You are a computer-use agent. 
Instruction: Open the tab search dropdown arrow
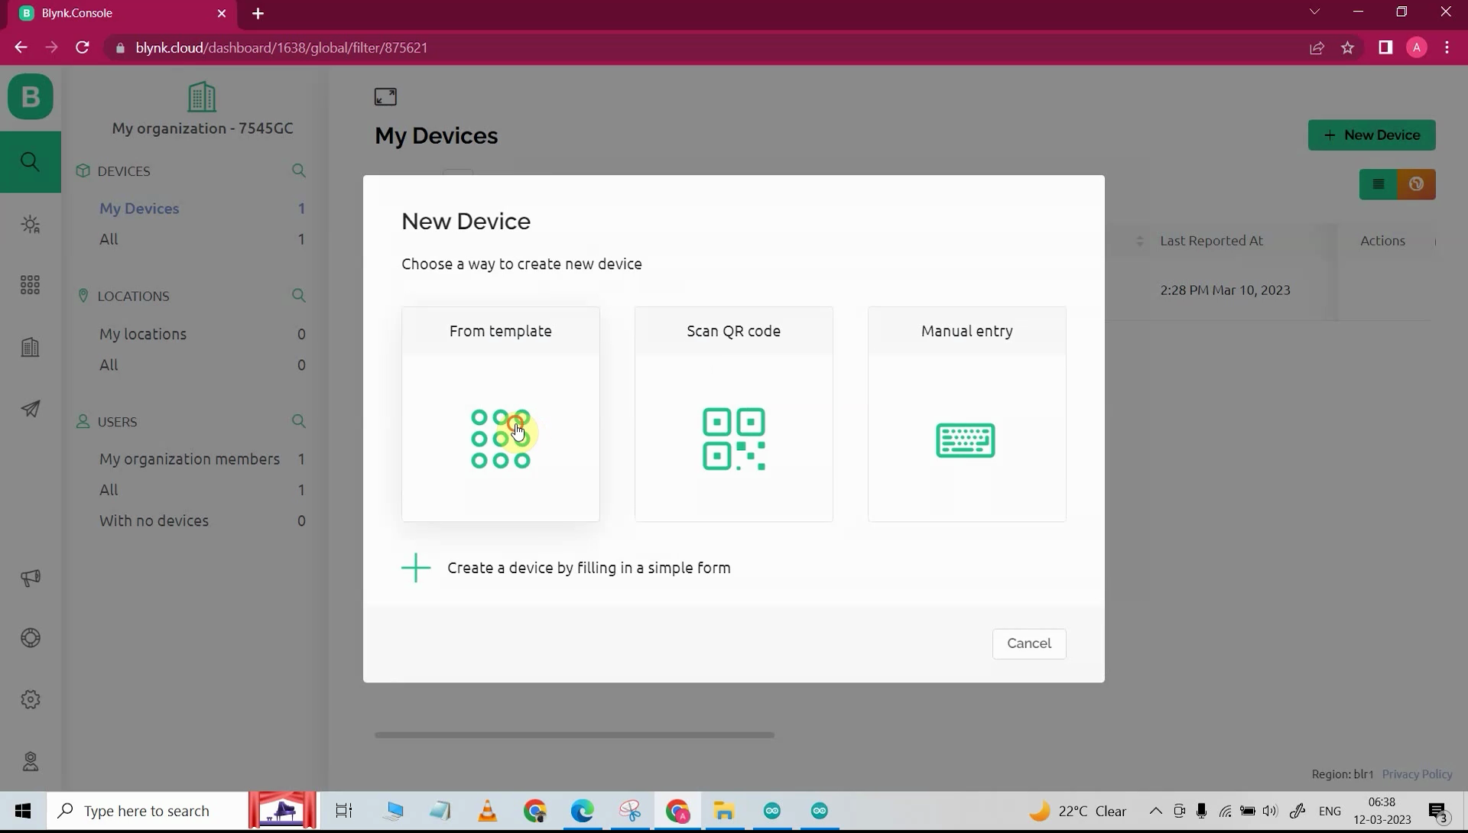[x=1314, y=11]
